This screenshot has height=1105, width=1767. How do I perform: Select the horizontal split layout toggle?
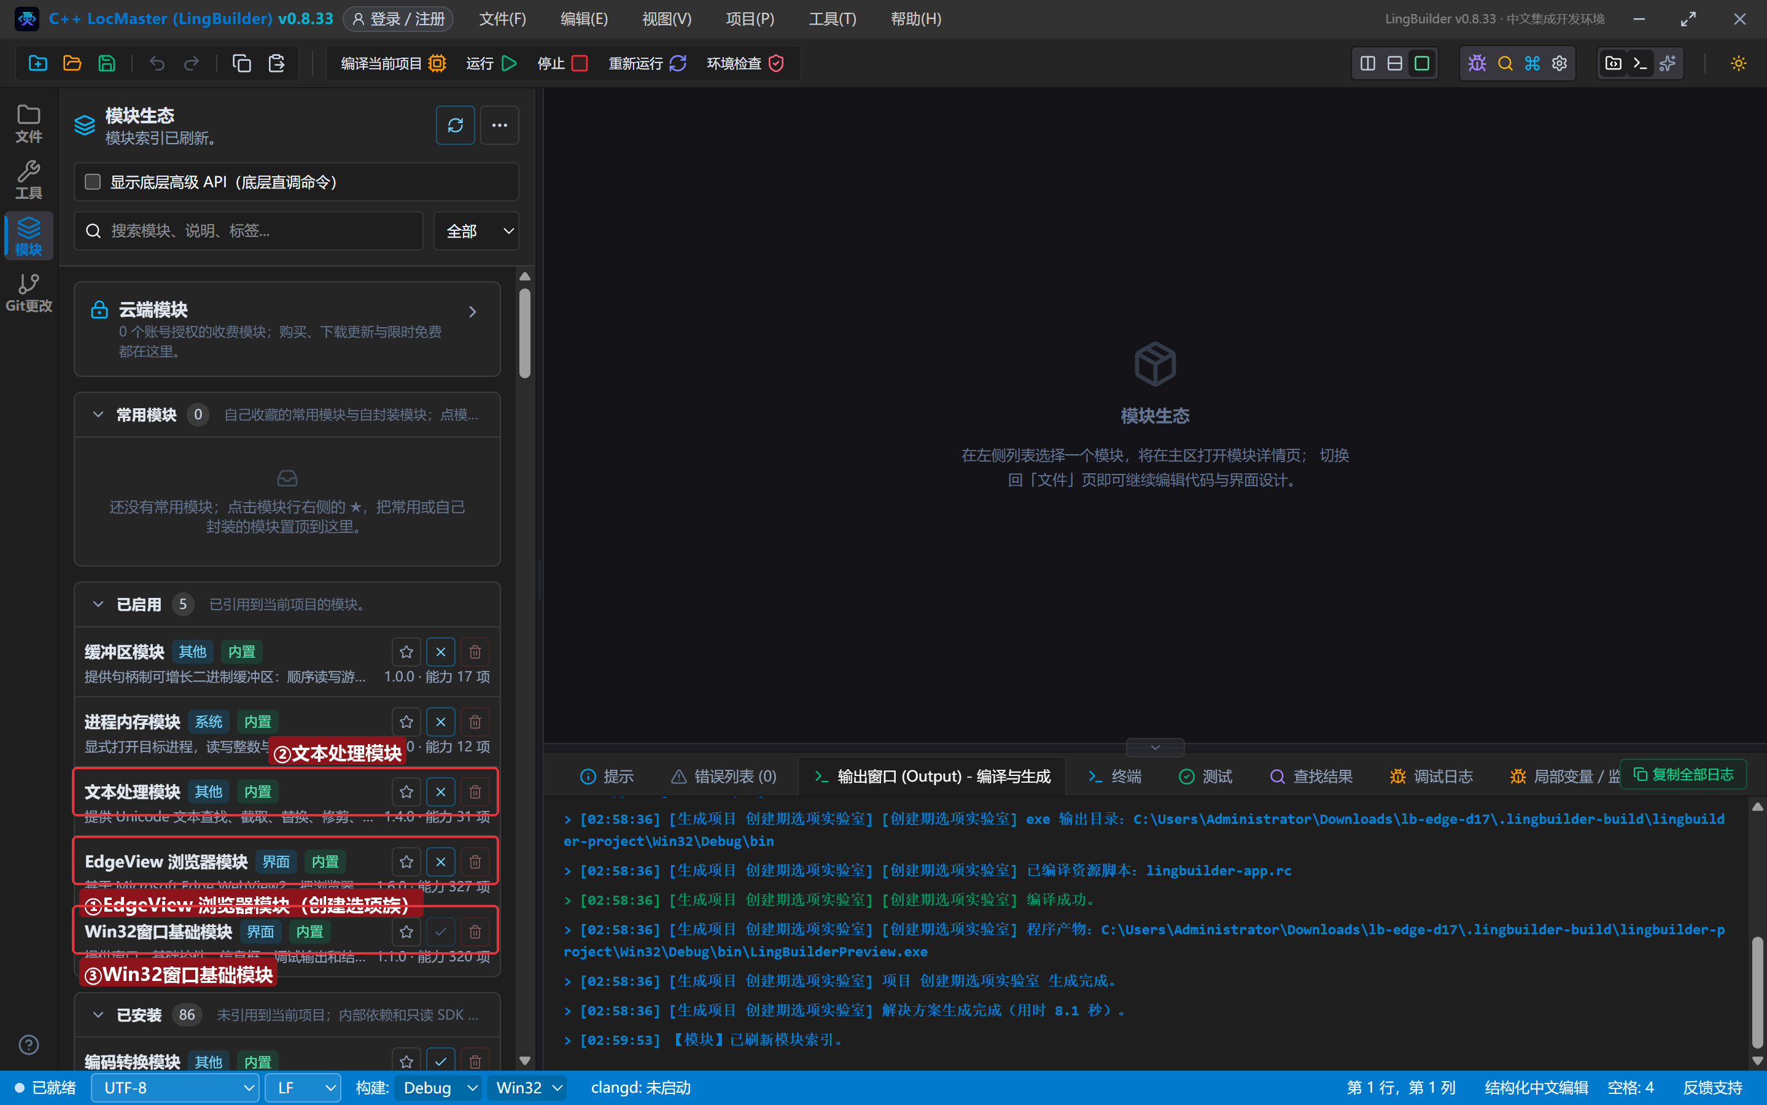coord(1394,64)
